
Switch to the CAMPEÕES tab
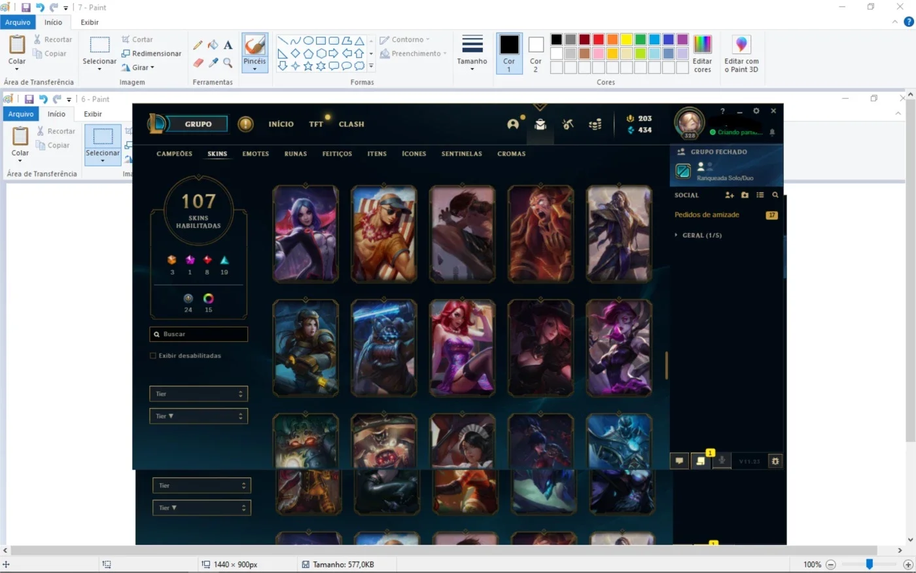pos(175,154)
